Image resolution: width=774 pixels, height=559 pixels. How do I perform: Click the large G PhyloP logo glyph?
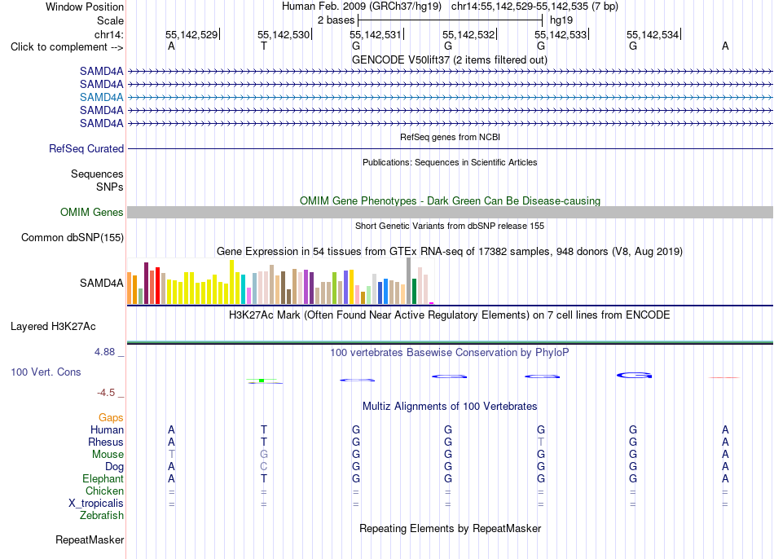click(x=635, y=376)
